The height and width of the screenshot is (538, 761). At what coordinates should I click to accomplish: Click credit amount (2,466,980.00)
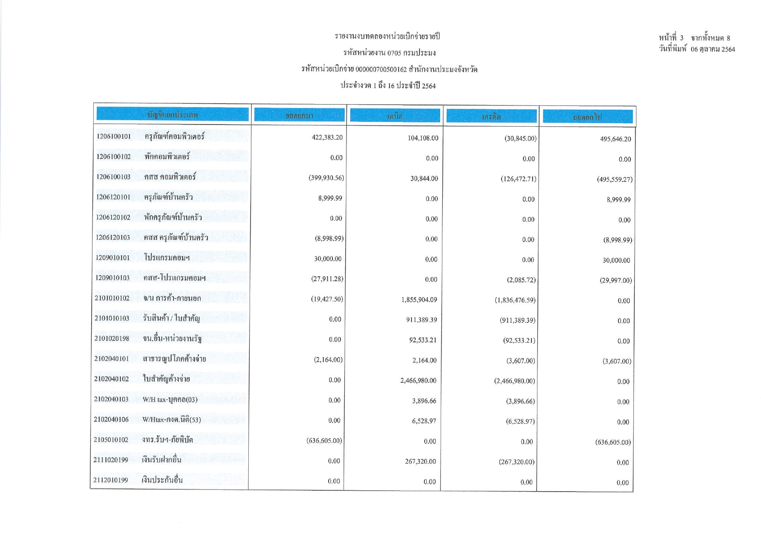(514, 381)
